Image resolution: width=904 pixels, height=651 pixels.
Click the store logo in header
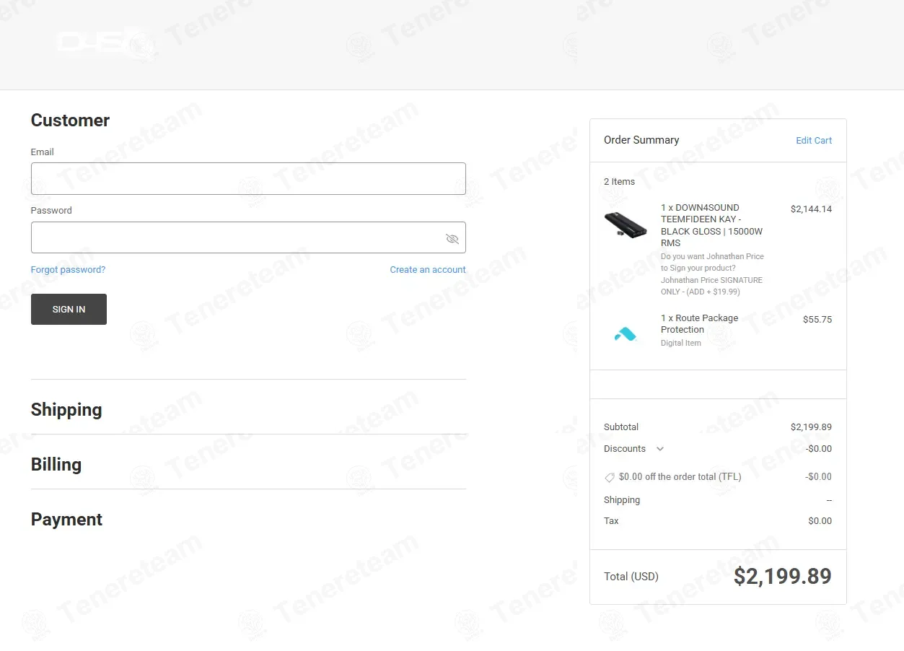point(95,43)
